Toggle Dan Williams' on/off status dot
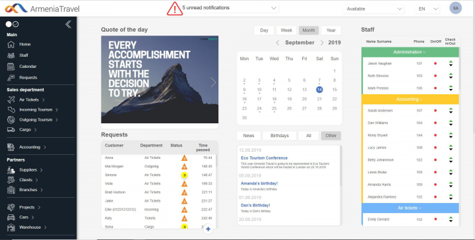The image size is (475, 240). click(x=435, y=123)
